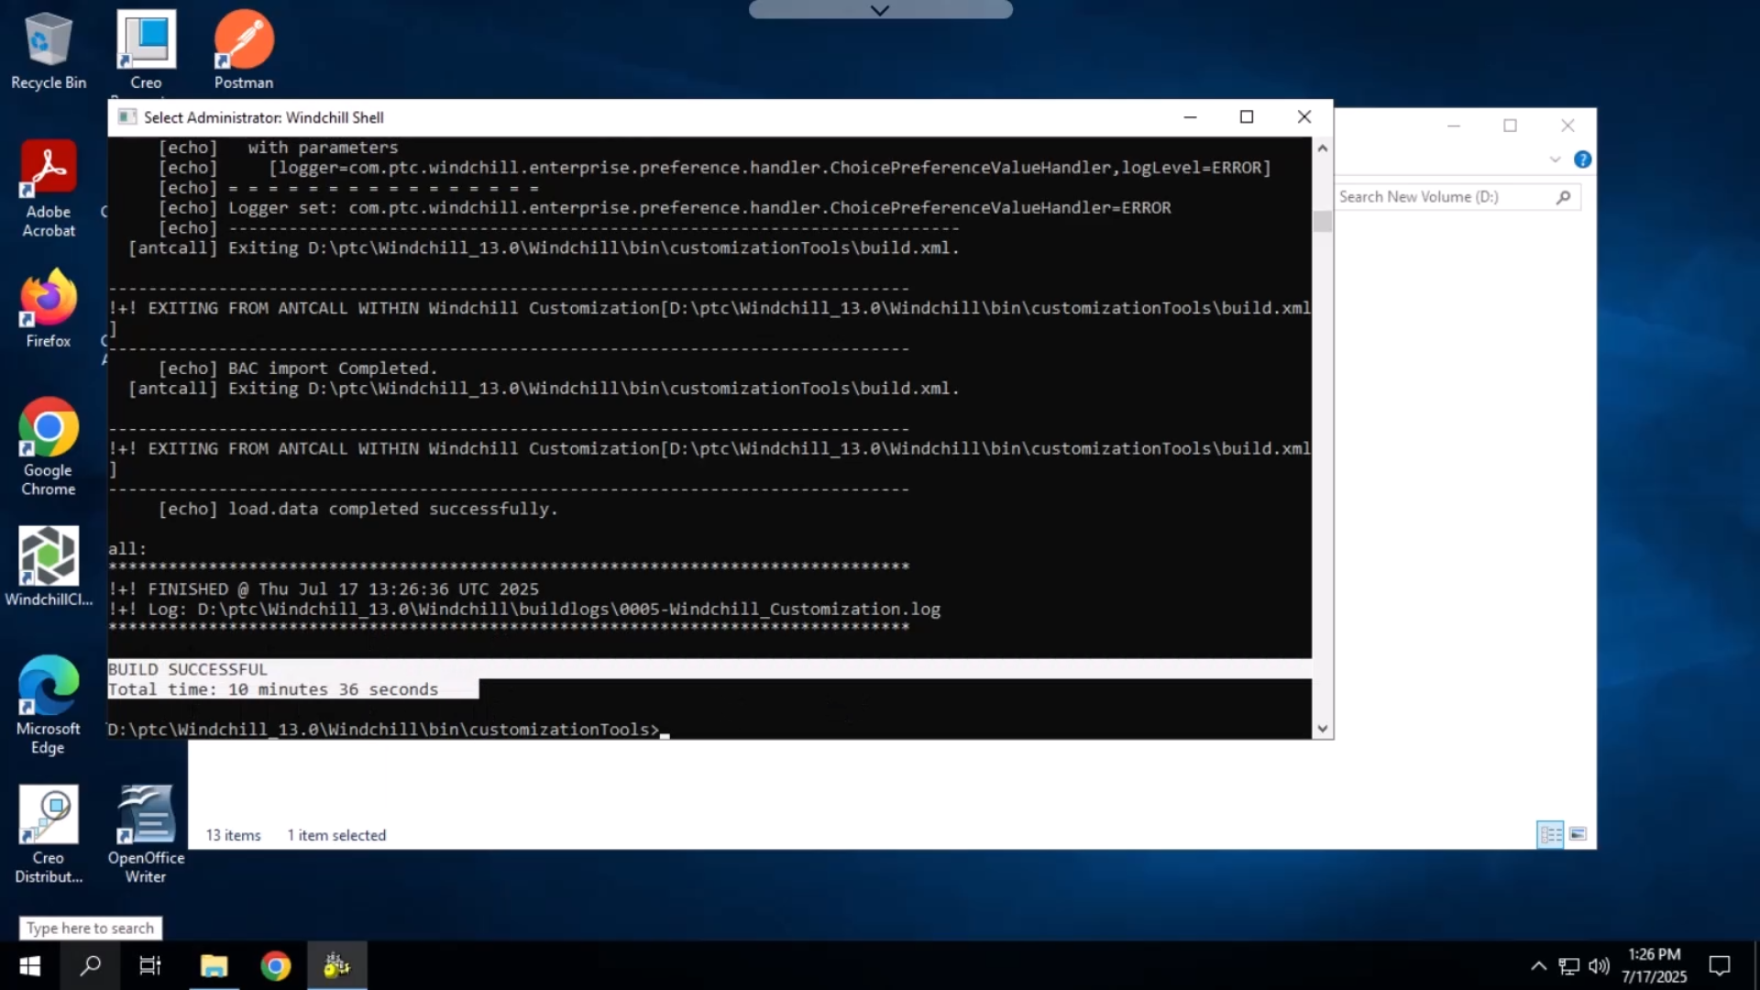This screenshot has width=1760, height=990.
Task: Maximize the Windchill Shell window
Action: pyautogui.click(x=1247, y=117)
